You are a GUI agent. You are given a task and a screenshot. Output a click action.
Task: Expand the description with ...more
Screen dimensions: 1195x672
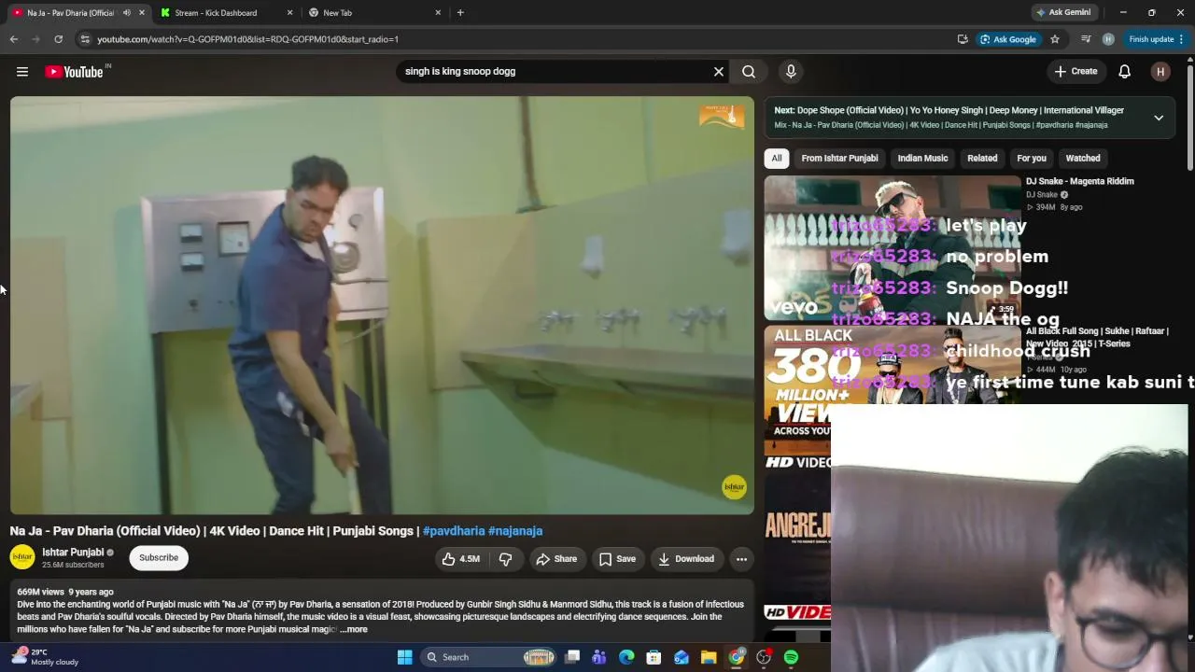coord(354,629)
